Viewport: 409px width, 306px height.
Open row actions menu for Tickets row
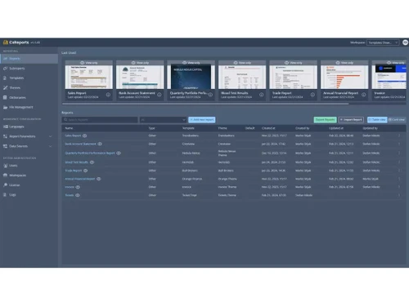coord(399,195)
